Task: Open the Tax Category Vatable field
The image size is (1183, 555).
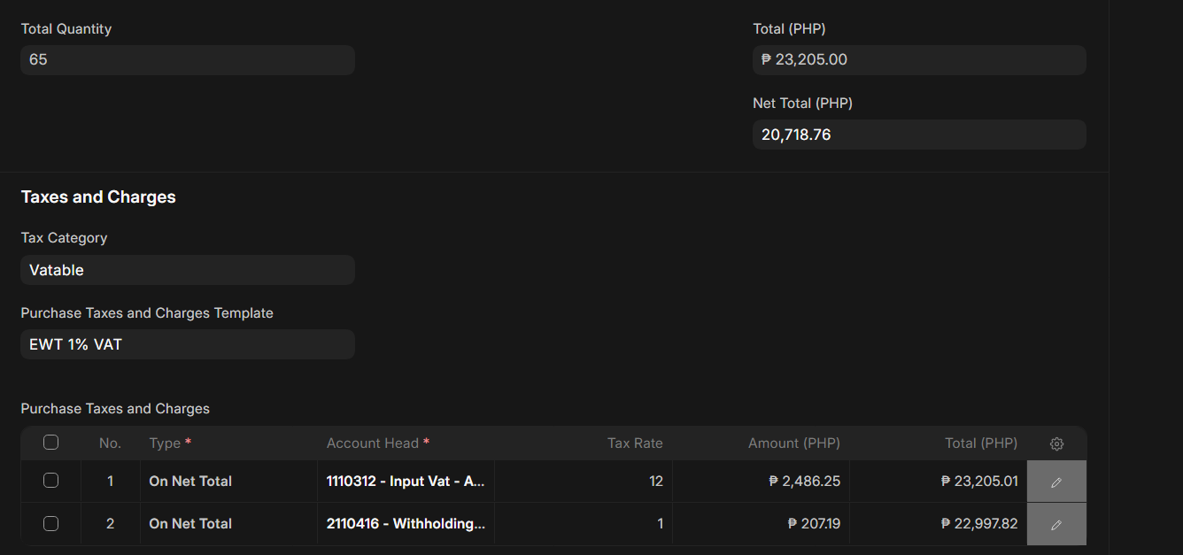Action: 187,270
